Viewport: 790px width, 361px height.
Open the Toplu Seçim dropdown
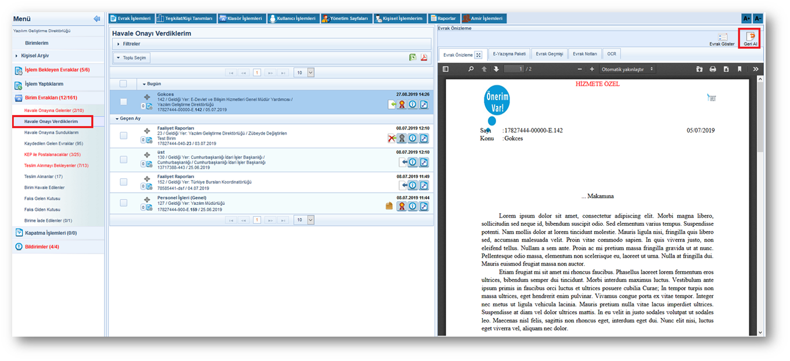pyautogui.click(x=132, y=58)
